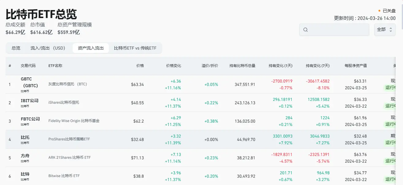This screenshot has height=185, width=403.
Task: Click iShares比特币信托 ETF name
Action: point(64,102)
